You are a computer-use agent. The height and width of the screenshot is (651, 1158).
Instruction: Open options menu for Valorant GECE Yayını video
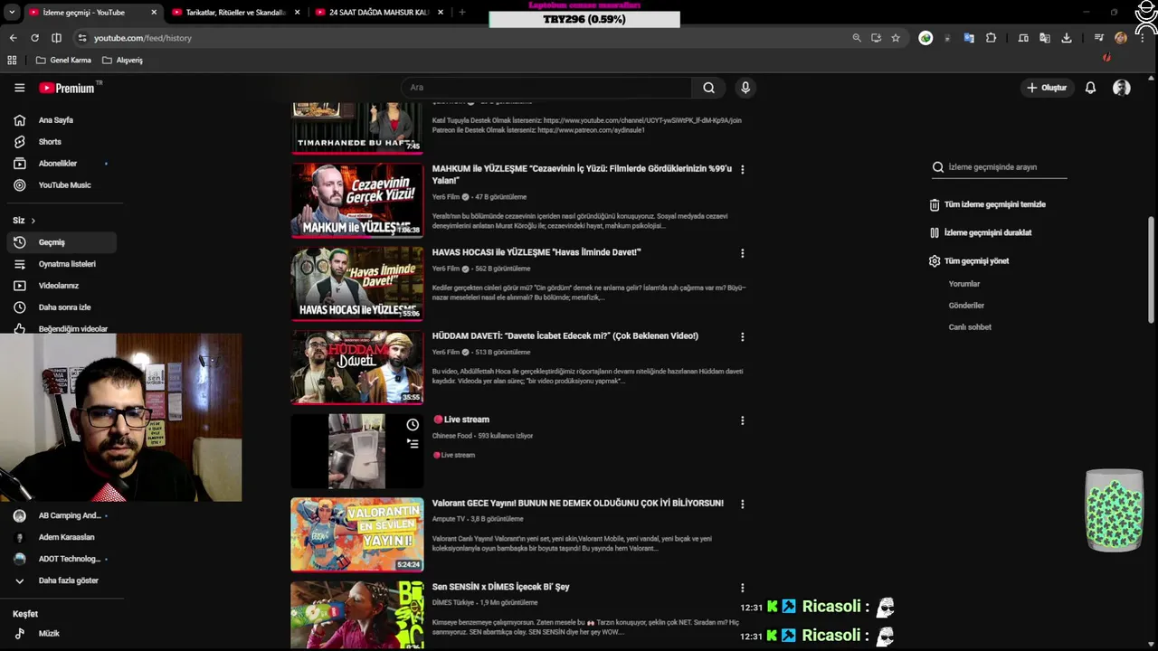743,504
